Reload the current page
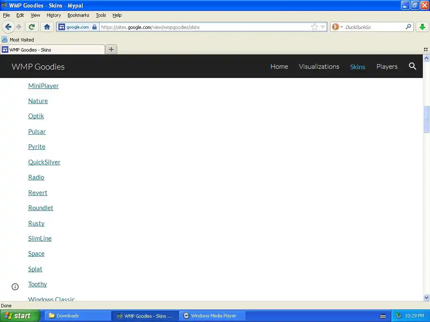Viewport: 430px width, 322px height. click(32, 27)
